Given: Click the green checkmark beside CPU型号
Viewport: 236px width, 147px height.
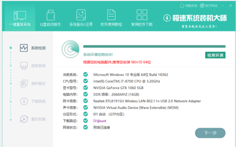Looking at the screenshot, I should [85, 81].
